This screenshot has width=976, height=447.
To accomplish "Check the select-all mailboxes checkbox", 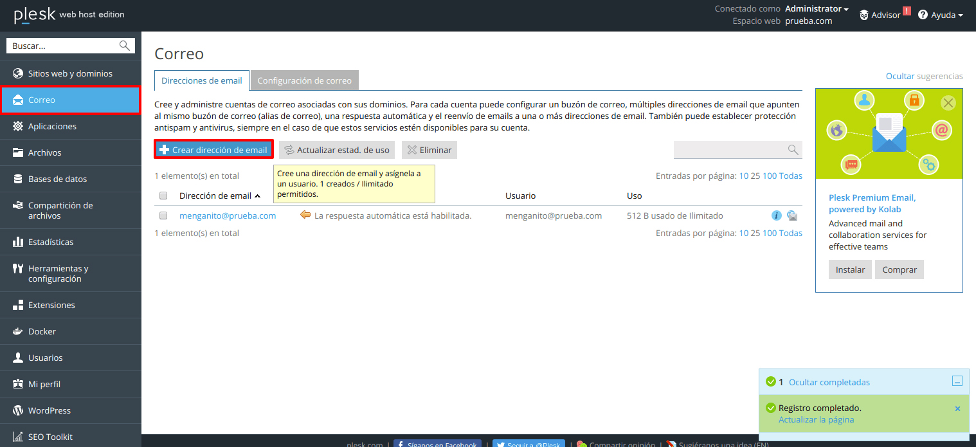I will click(x=163, y=196).
